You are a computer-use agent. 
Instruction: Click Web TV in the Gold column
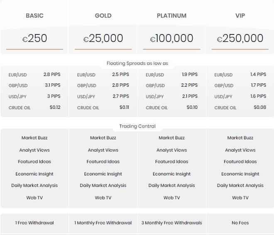(x=103, y=198)
